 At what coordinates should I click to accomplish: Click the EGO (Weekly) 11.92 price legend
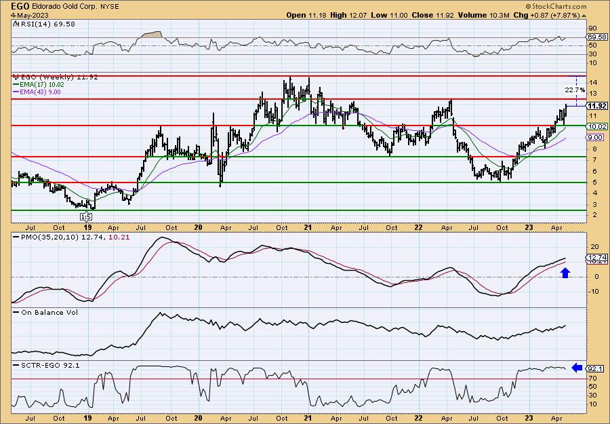coord(54,77)
